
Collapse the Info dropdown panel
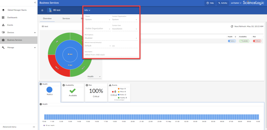[87, 10]
